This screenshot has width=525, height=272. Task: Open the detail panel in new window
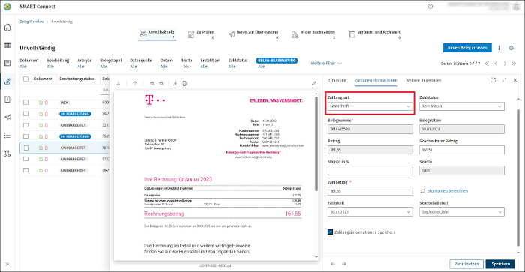click(493, 80)
